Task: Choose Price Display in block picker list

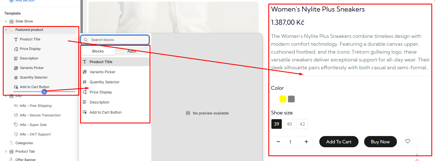Action: point(115,92)
